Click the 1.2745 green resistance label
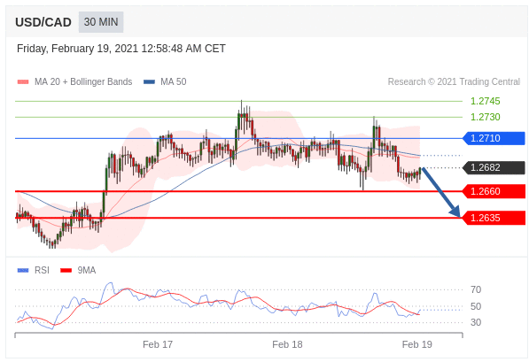The image size is (529, 362). click(486, 101)
